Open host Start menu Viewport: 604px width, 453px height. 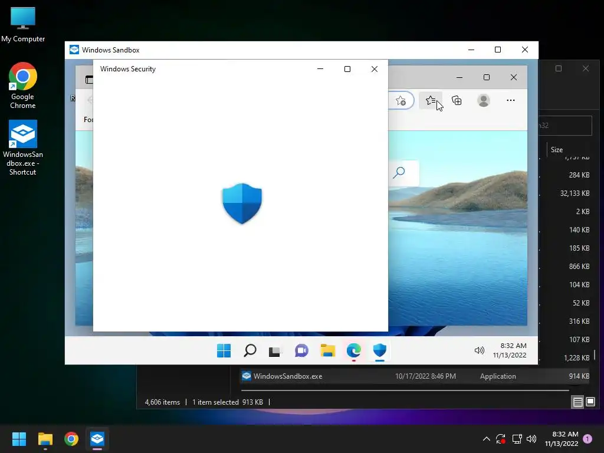(19, 439)
